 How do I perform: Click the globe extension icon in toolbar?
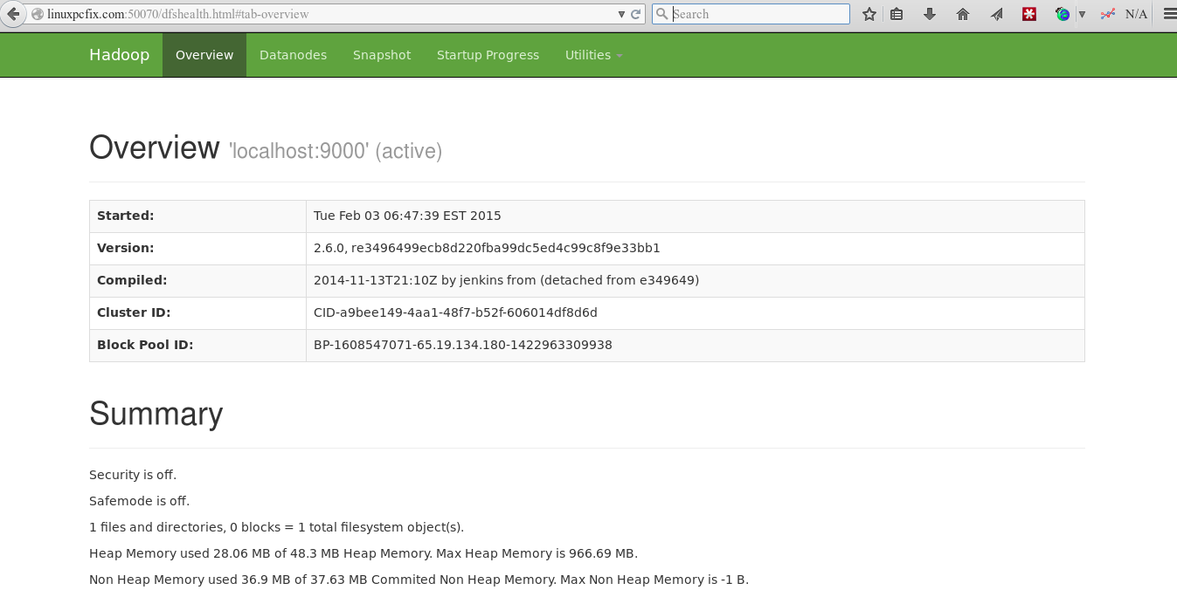coord(1062,14)
